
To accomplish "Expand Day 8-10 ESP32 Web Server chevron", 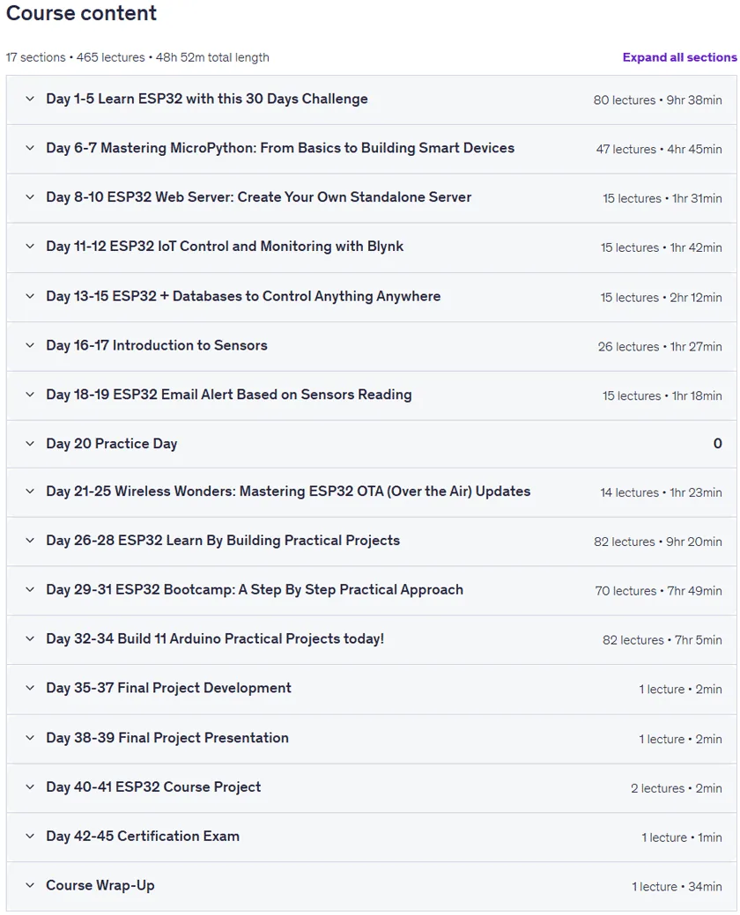I will click(x=30, y=197).
